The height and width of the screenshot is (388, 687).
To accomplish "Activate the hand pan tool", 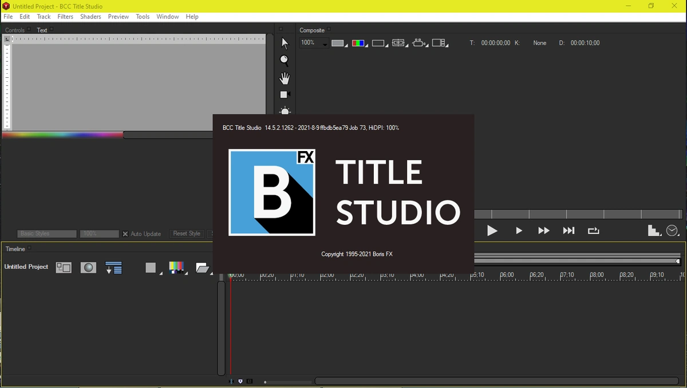I will [x=285, y=78].
